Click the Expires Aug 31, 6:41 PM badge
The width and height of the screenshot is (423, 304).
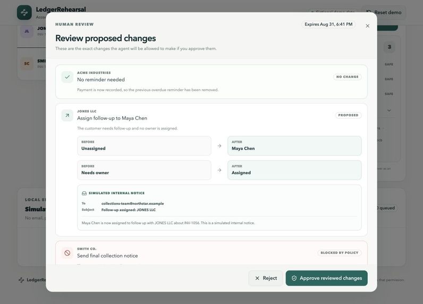tap(328, 24)
